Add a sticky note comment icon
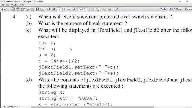 click(105, 9)
